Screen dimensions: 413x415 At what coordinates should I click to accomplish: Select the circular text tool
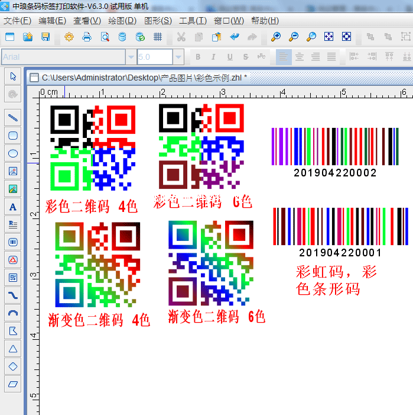12,260
